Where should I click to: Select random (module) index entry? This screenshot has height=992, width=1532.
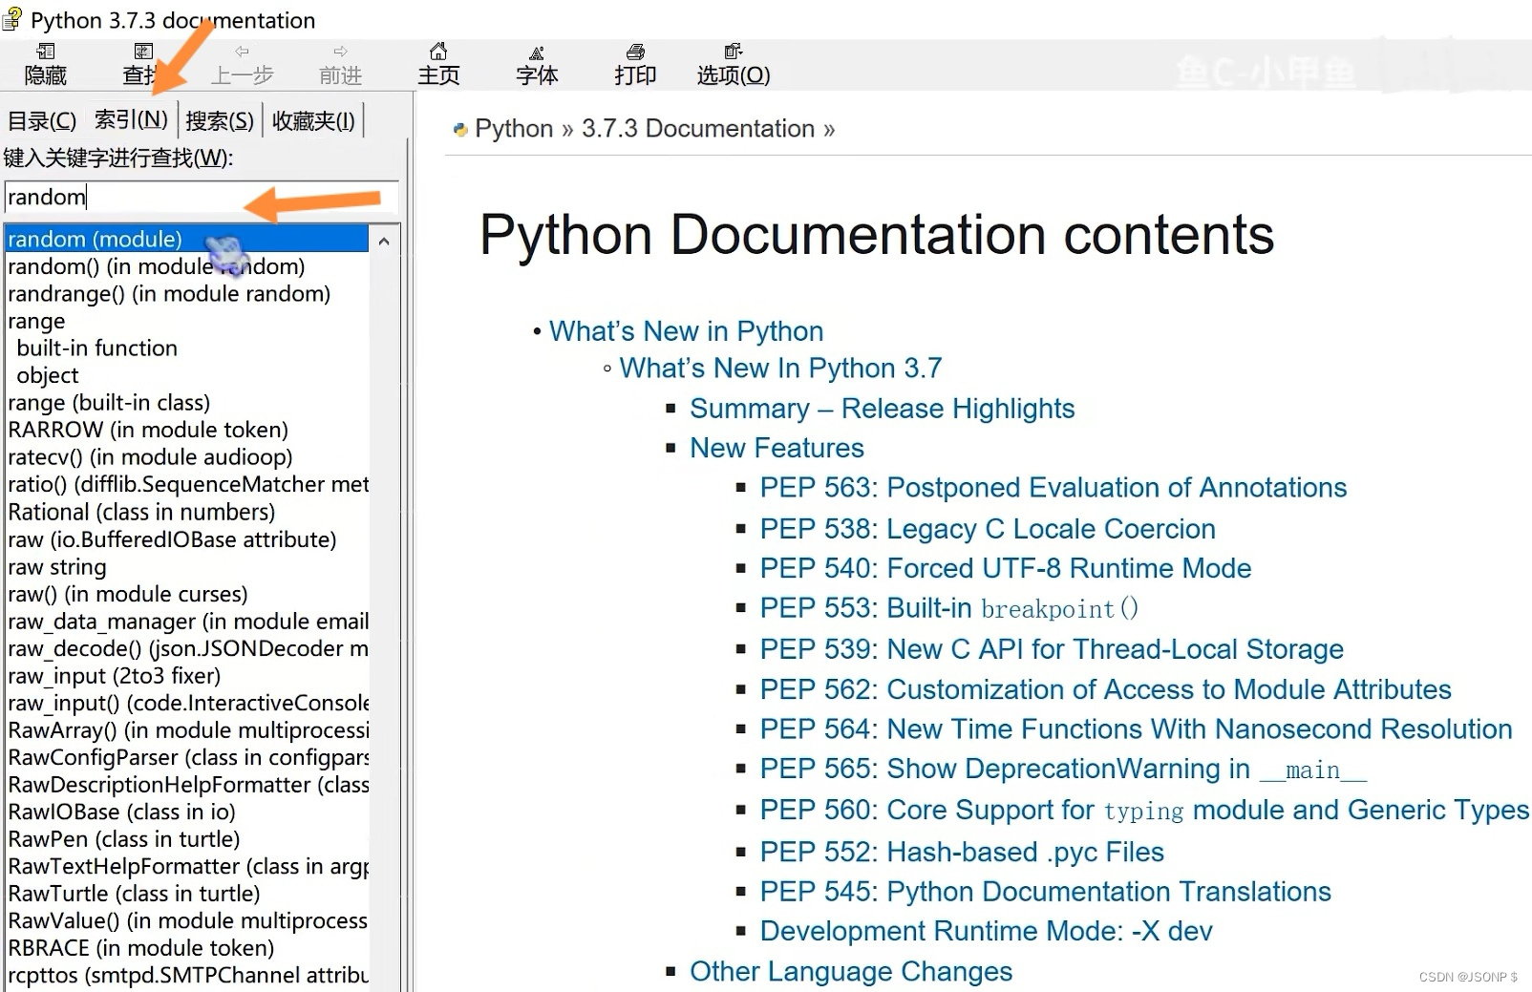click(186, 239)
